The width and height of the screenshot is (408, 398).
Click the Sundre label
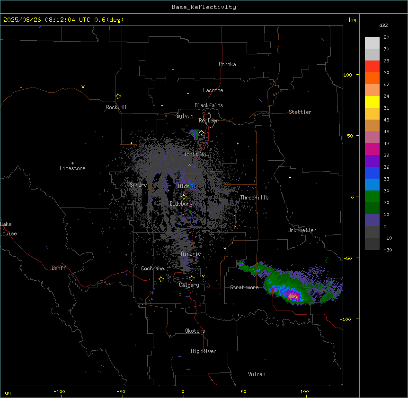pyautogui.click(x=138, y=185)
